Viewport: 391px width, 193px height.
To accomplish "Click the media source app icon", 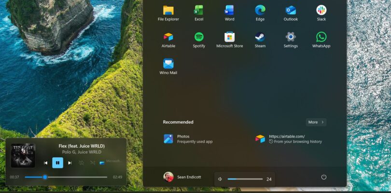I will 102,163.
